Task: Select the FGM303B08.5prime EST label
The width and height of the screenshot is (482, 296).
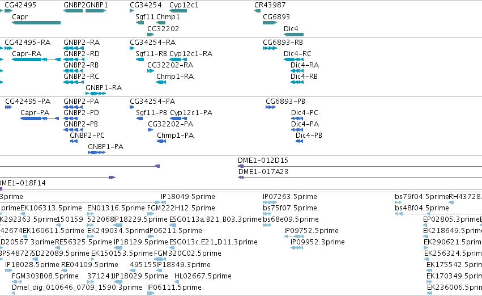Action: tap(45, 276)
